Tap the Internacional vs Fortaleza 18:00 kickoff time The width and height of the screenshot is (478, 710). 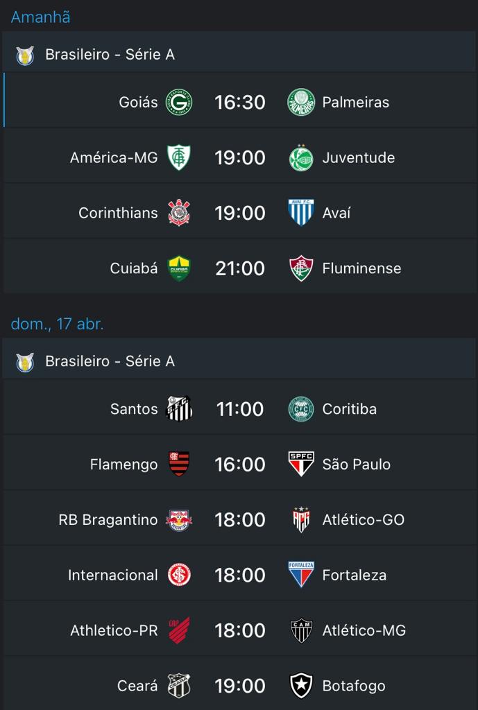click(x=240, y=575)
